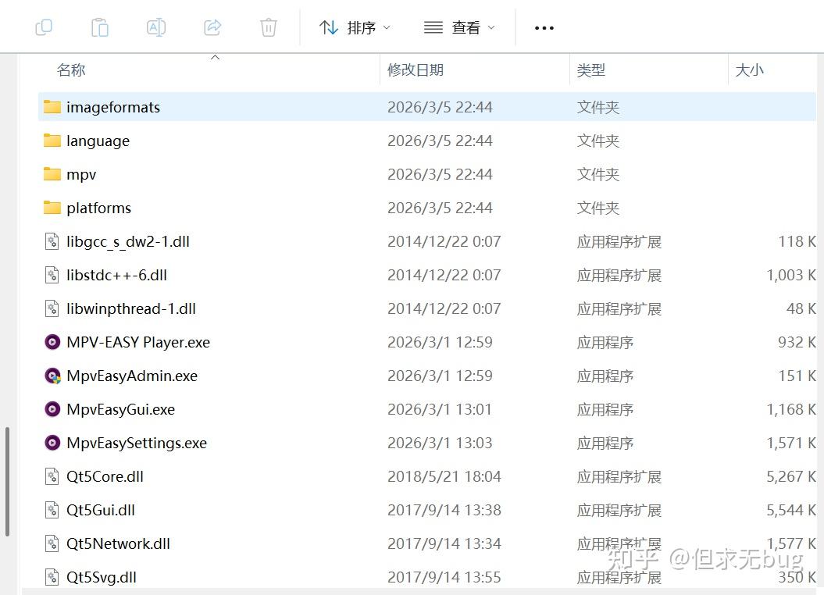Sort by 类型 column header

(x=591, y=69)
